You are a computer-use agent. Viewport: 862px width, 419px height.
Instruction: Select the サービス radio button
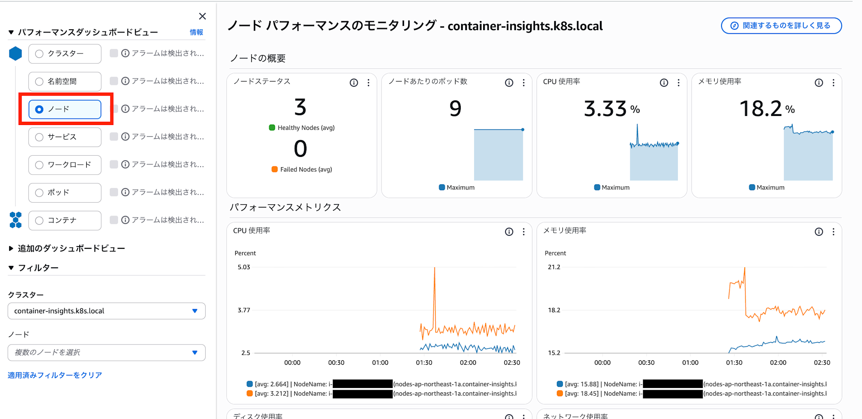[39, 137]
